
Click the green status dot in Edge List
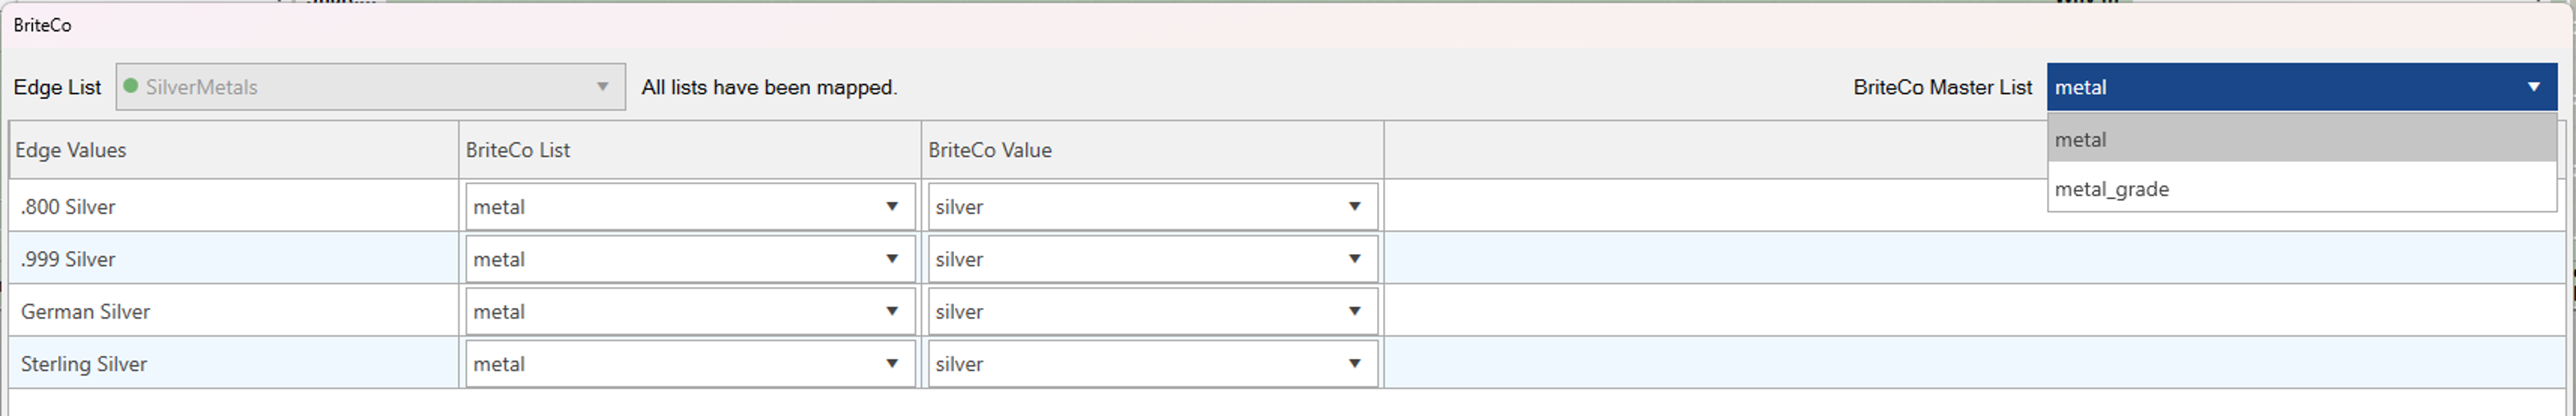pyautogui.click(x=130, y=85)
